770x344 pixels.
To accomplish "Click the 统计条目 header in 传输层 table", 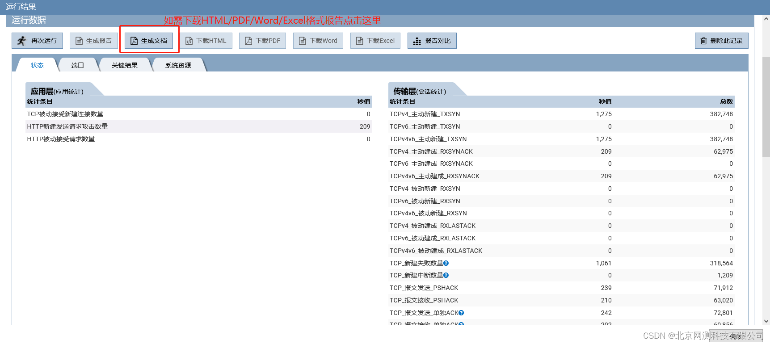I will pos(402,101).
